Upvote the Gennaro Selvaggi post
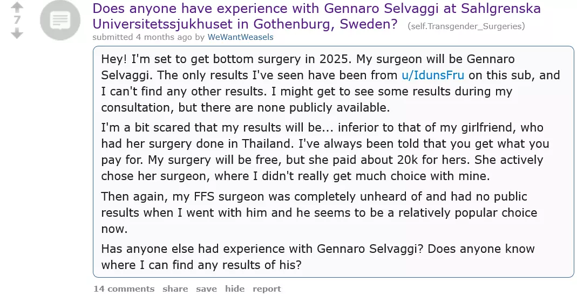 [17, 8]
